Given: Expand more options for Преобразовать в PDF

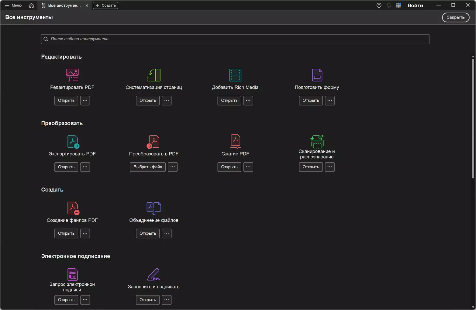Looking at the screenshot, I should [x=173, y=167].
